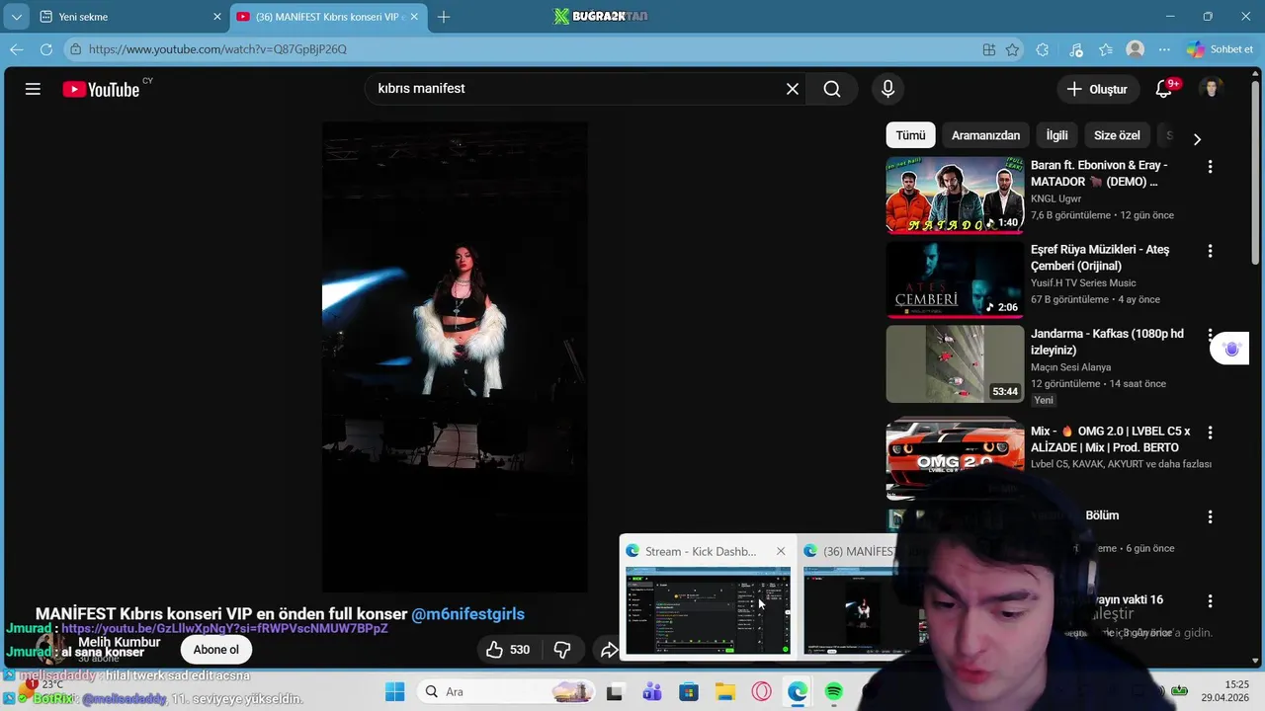The width and height of the screenshot is (1265, 711).
Task: Click the Oluştur create button
Action: (1097, 89)
